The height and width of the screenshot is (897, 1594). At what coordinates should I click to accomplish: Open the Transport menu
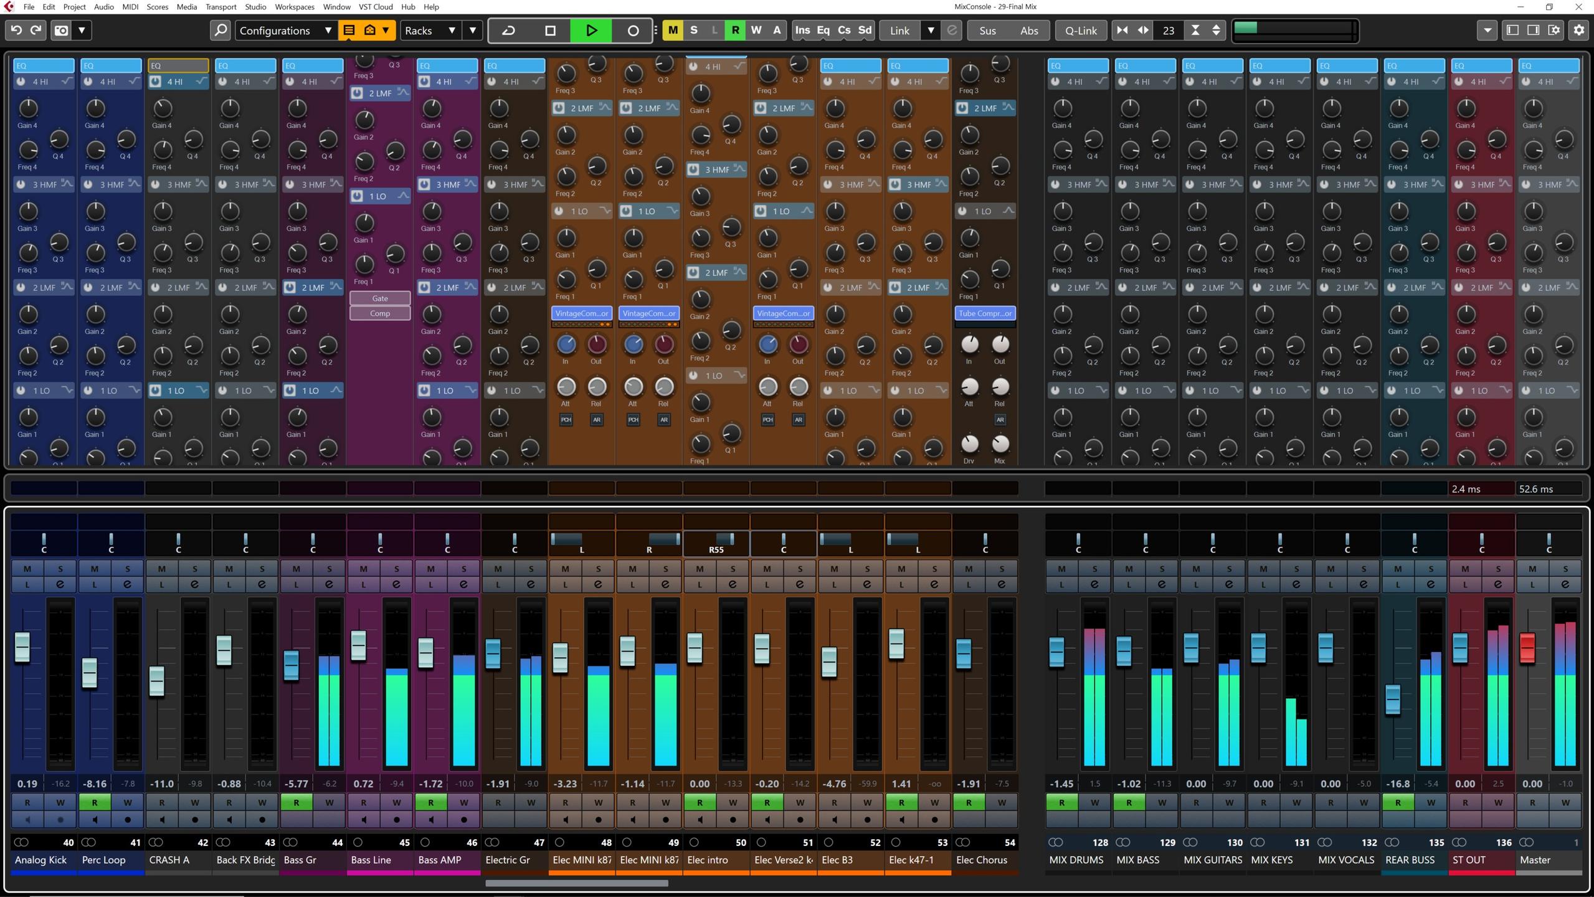pyautogui.click(x=221, y=7)
